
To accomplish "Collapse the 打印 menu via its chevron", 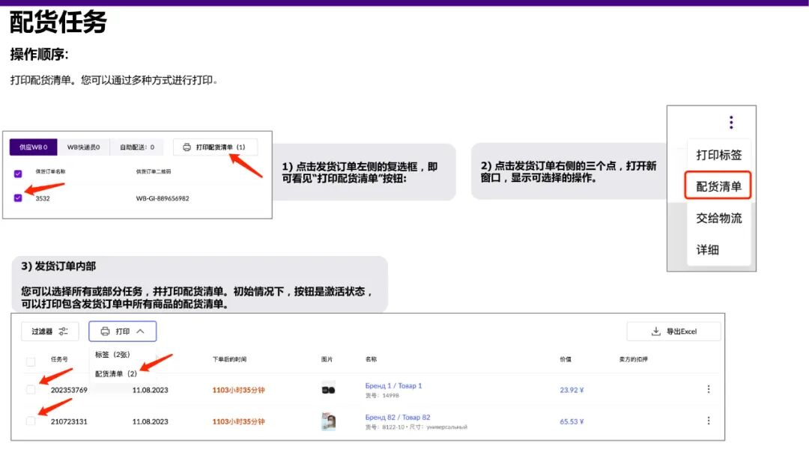I will pyautogui.click(x=139, y=331).
